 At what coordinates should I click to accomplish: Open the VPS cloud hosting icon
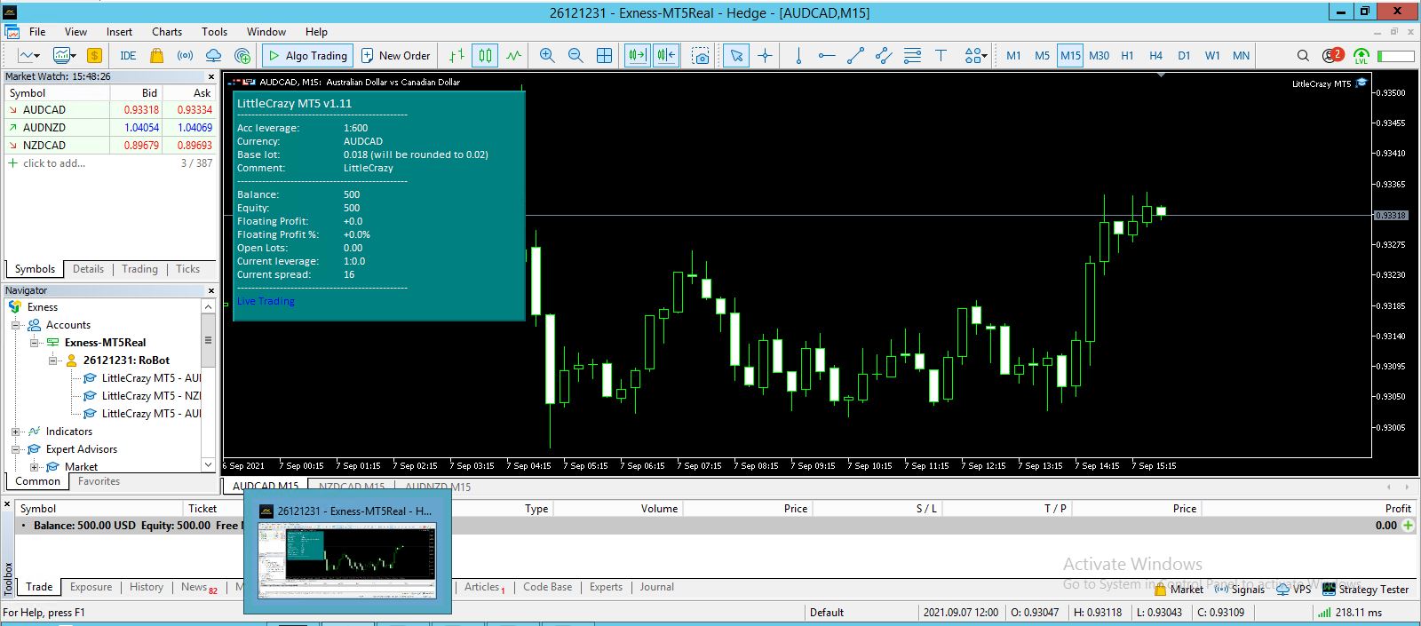coord(213,55)
